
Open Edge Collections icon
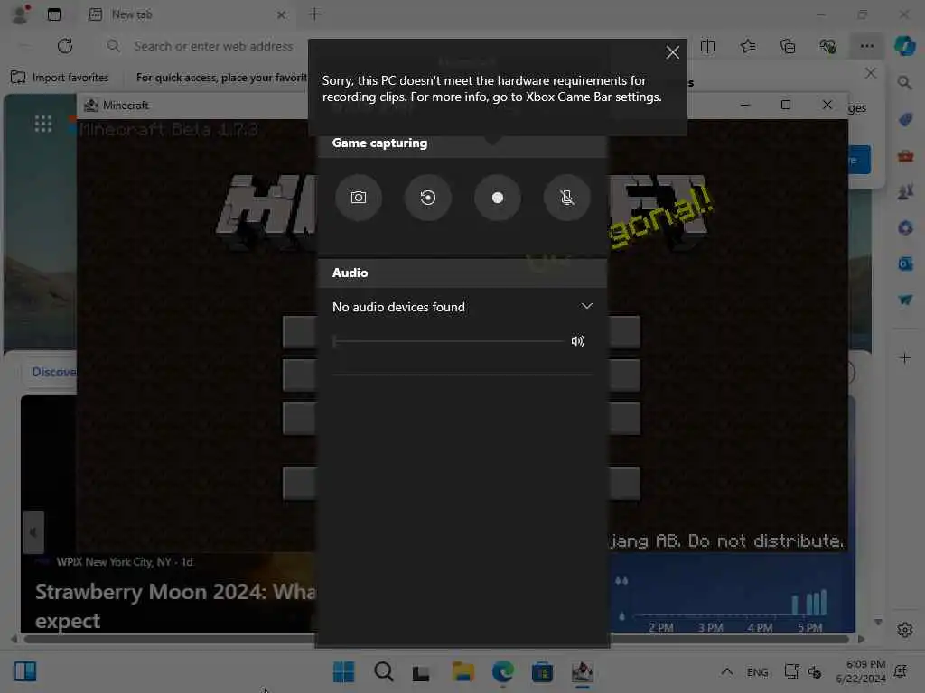click(788, 46)
